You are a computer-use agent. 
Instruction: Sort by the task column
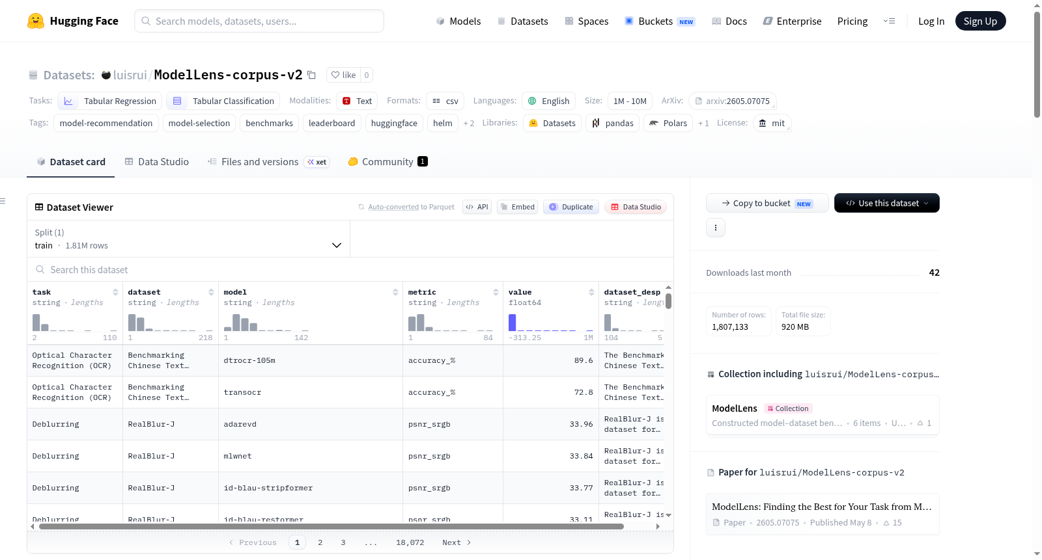(115, 292)
